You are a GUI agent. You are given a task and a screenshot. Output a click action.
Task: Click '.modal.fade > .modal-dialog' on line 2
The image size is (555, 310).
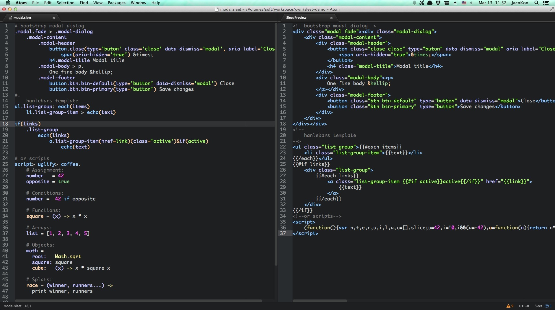[x=54, y=31]
